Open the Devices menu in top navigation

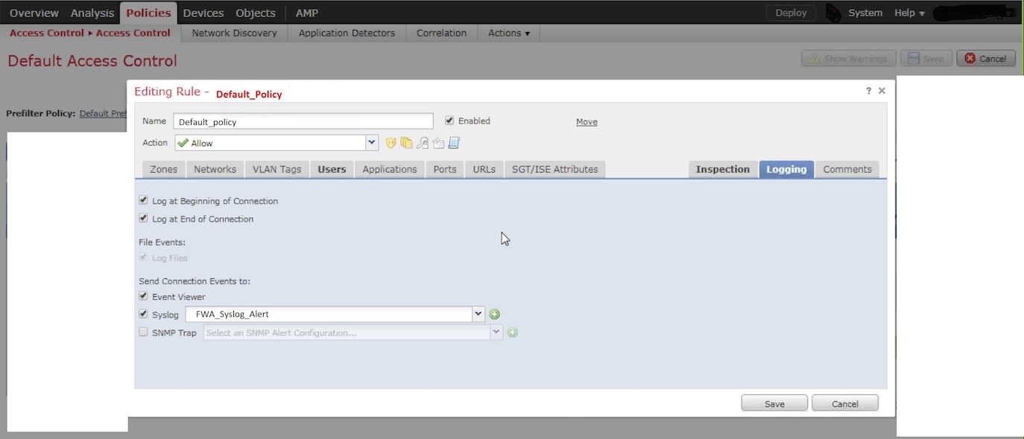(x=203, y=13)
